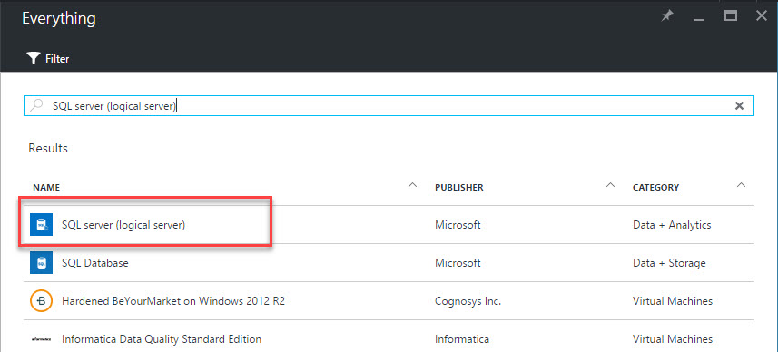Open the Filter menu label
The image size is (778, 352).
click(x=57, y=59)
